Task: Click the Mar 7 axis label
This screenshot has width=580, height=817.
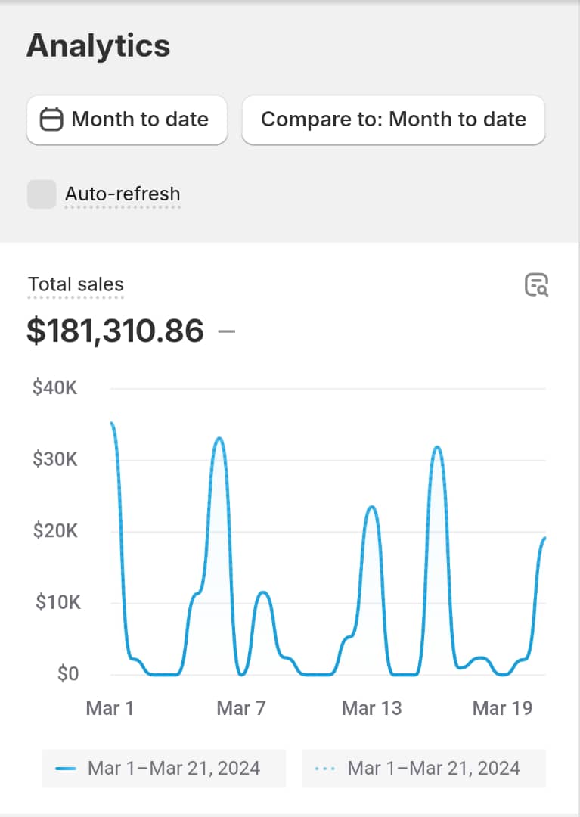Action: (241, 708)
